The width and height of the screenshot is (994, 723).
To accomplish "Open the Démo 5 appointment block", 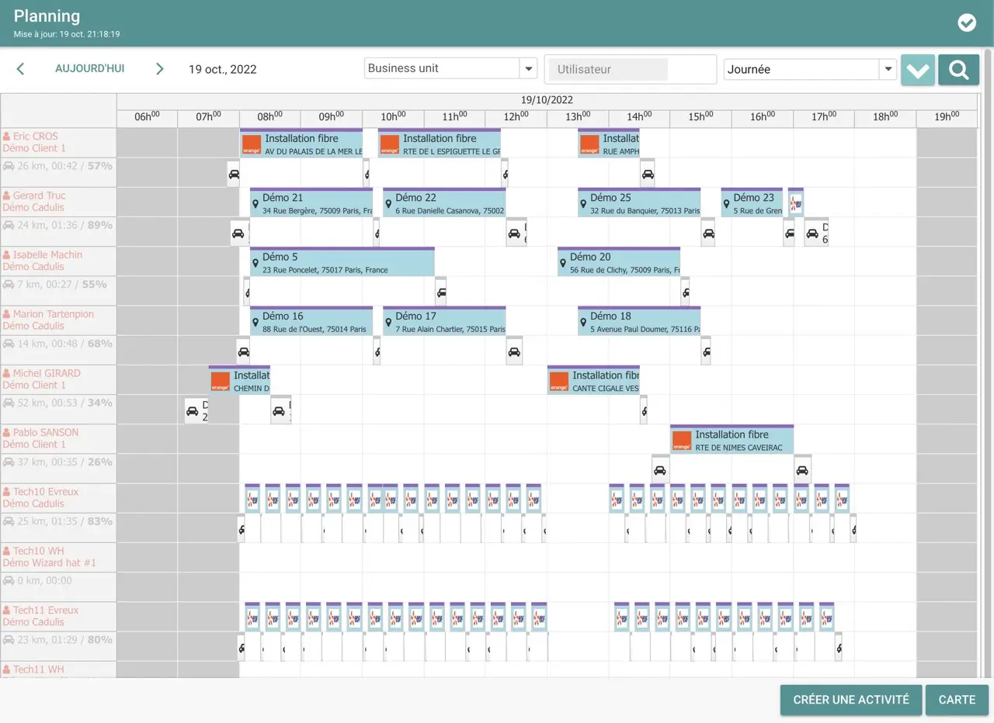I will pos(342,262).
